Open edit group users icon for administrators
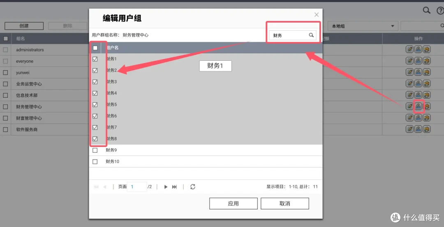The image size is (444, 227). (418, 50)
